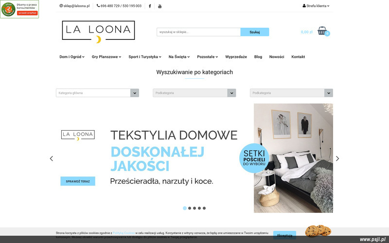Click the Szukaj search button
This screenshot has height=243, width=389.
tap(255, 32)
